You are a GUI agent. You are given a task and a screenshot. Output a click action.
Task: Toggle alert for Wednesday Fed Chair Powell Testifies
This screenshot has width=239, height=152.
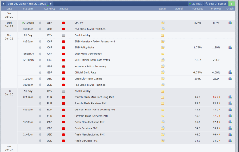[40, 29]
